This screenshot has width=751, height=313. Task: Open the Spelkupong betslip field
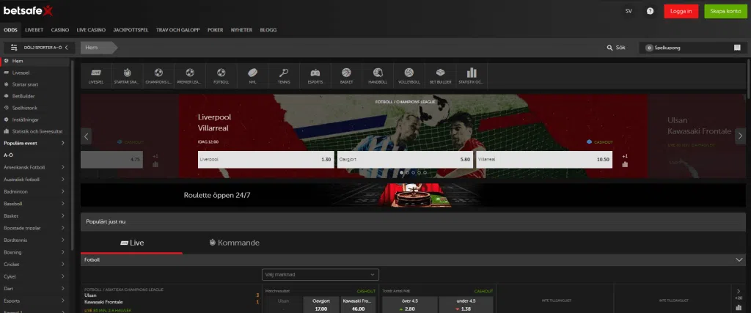pyautogui.click(x=692, y=48)
